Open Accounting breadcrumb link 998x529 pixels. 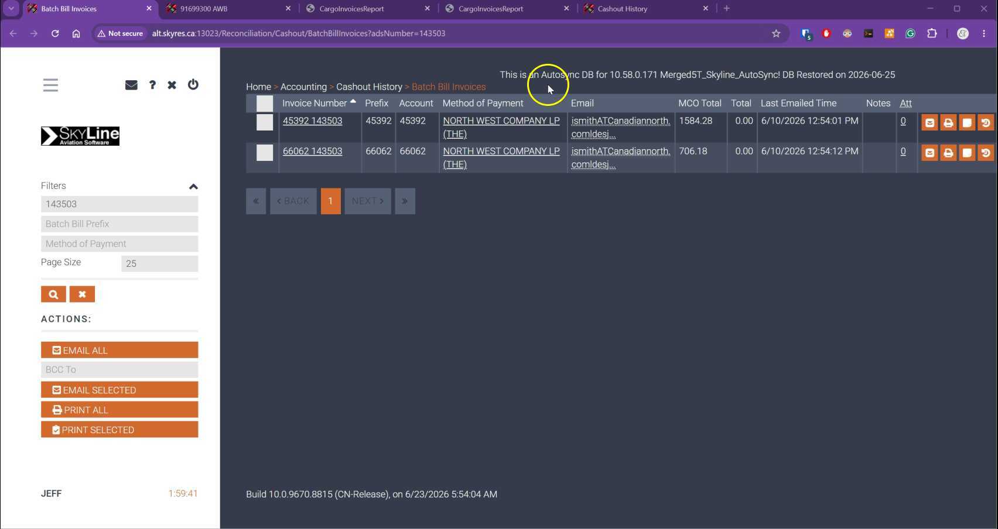[x=303, y=87]
